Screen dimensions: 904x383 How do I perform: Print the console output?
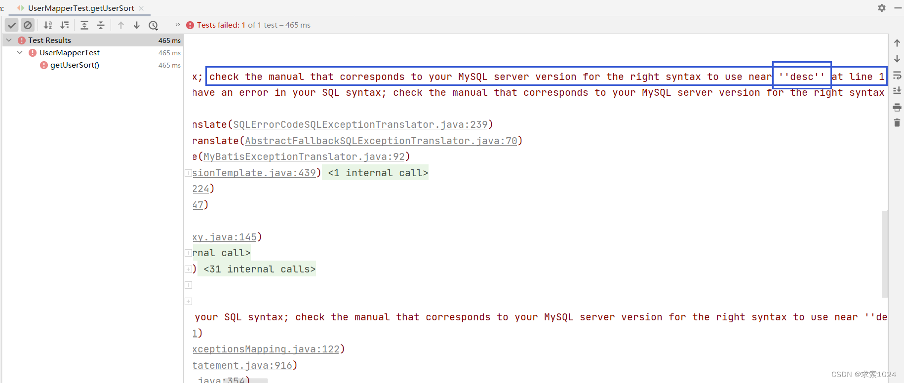897,107
